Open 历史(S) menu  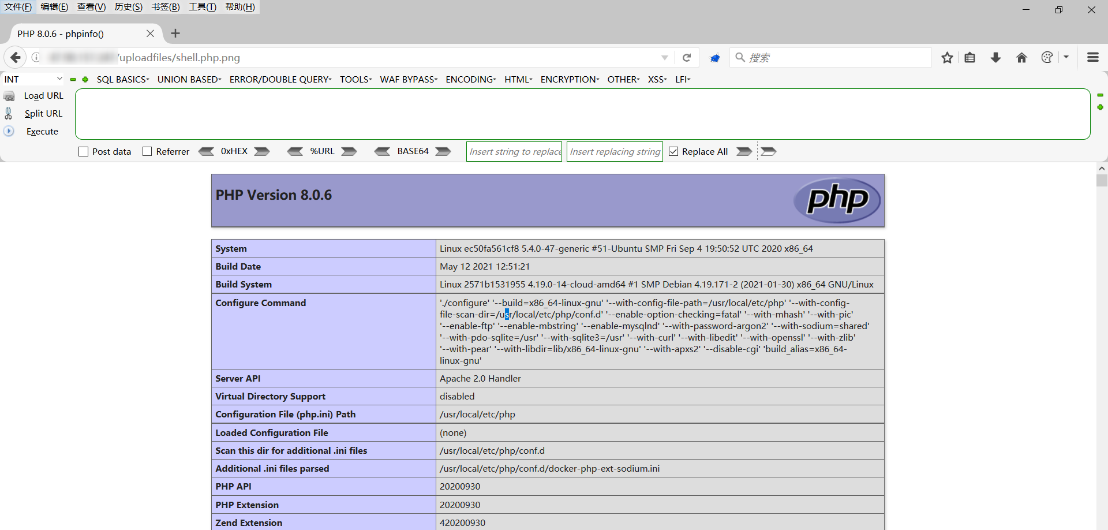coord(128,7)
